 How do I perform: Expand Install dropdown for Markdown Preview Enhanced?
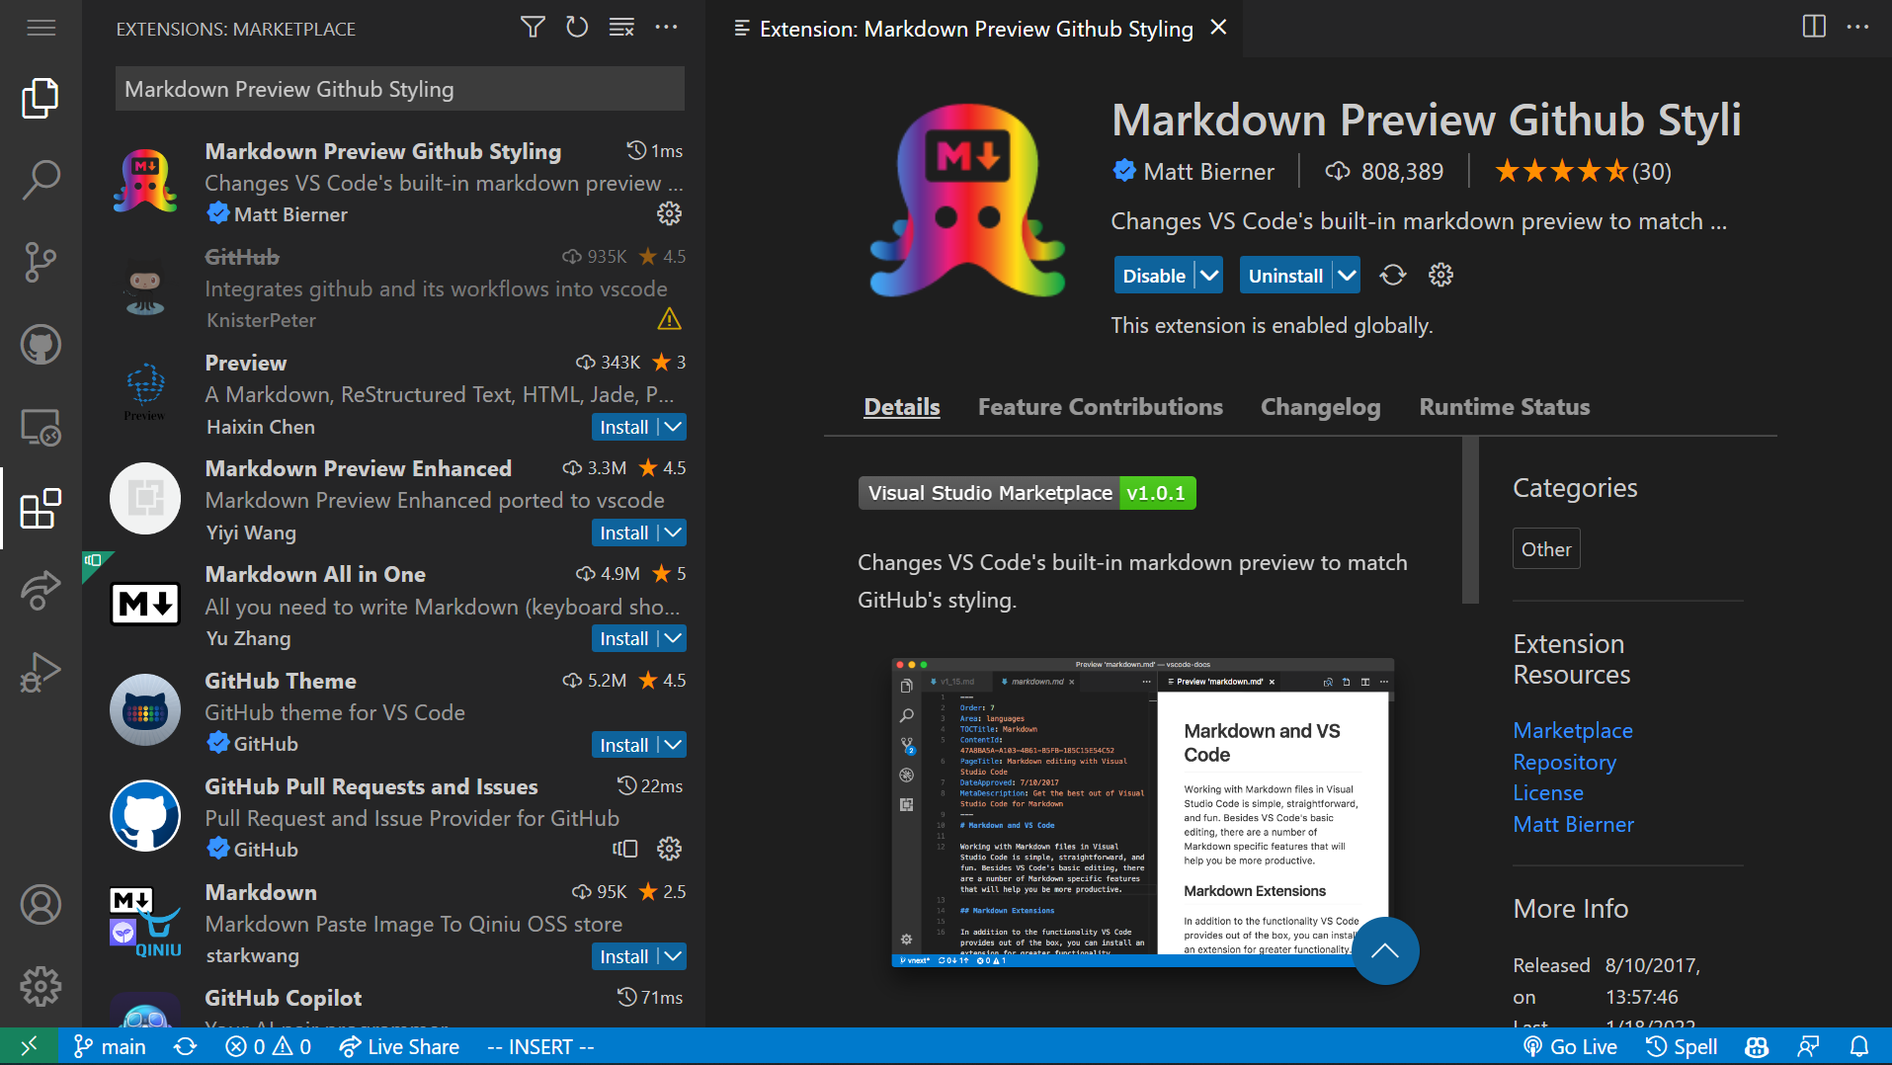pos(673,532)
